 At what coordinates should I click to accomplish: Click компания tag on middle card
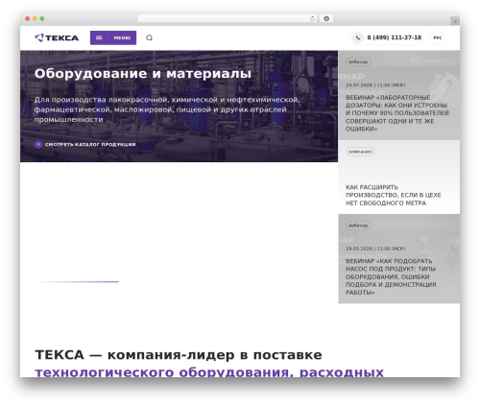coord(360,152)
